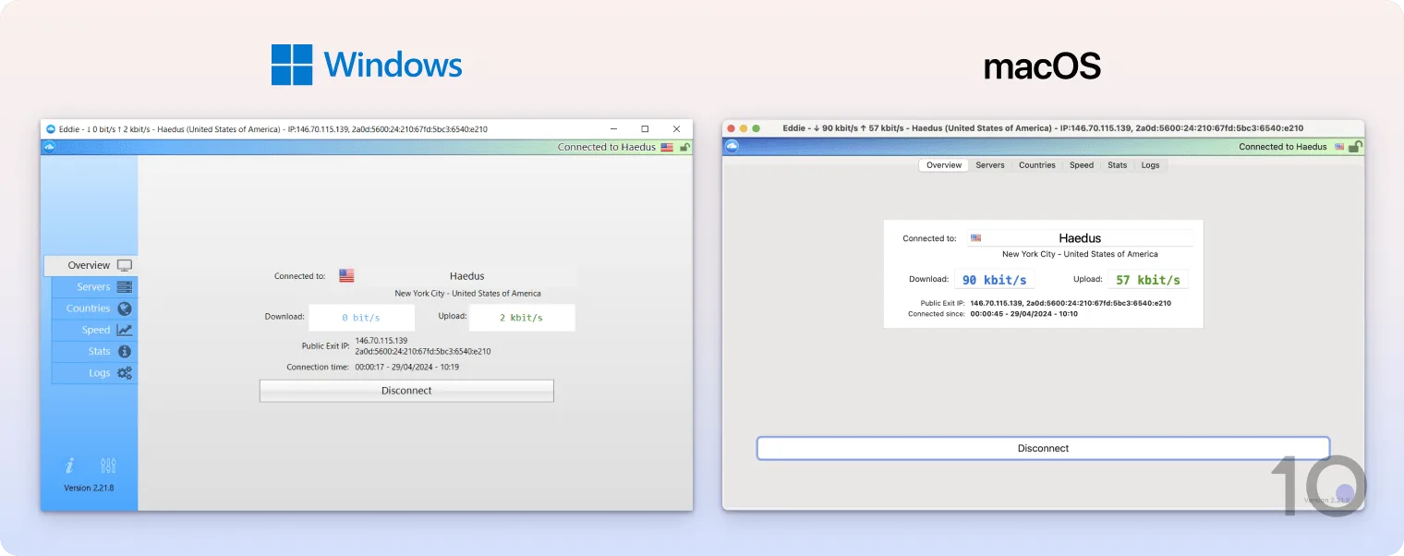Click the cloud logo in the Windows Eddie window

pos(50,147)
